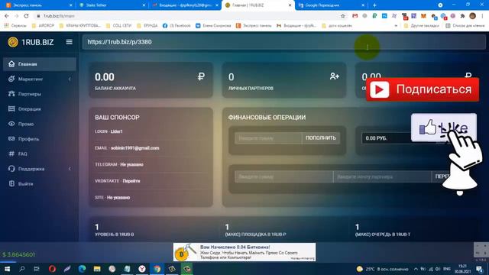
Task: Click the 0.00 РУБ. withdrawal field
Action: (x=387, y=138)
